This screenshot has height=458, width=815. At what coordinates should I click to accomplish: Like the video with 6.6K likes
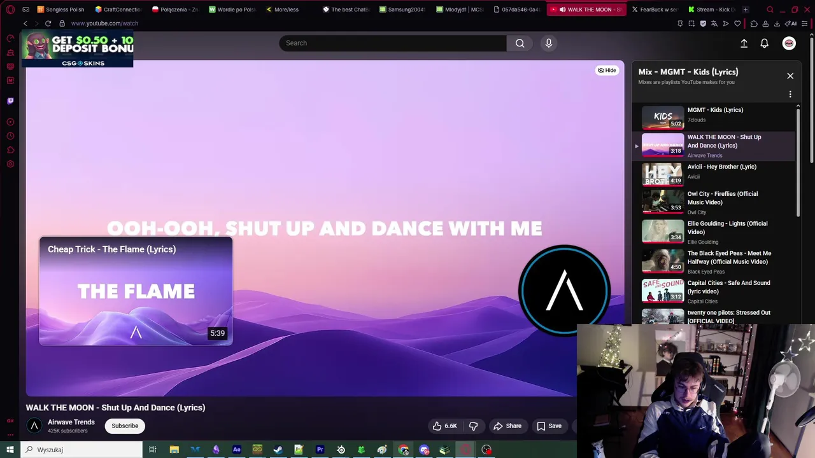coord(445,426)
